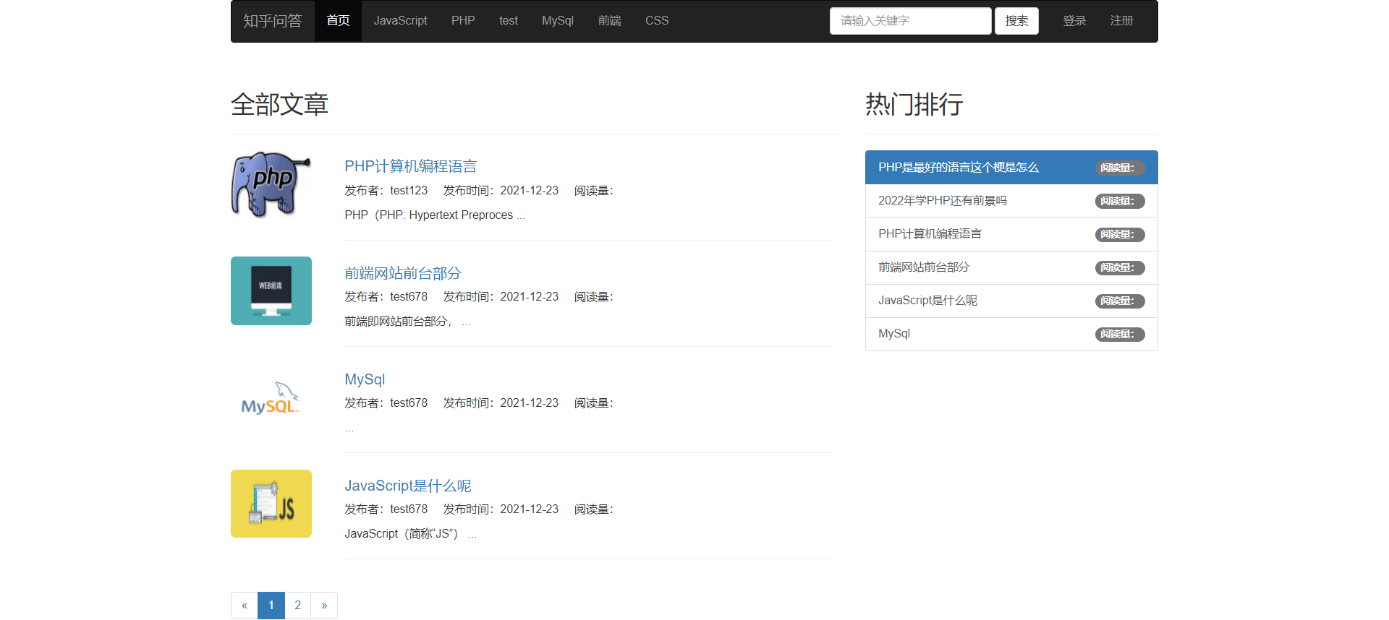This screenshot has width=1389, height=620.
Task: Click the 热门排行 heading
Action: coord(914,104)
